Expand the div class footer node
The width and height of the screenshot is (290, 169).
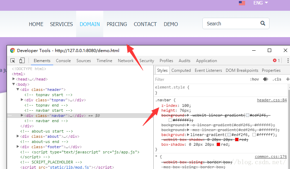coord(18,146)
